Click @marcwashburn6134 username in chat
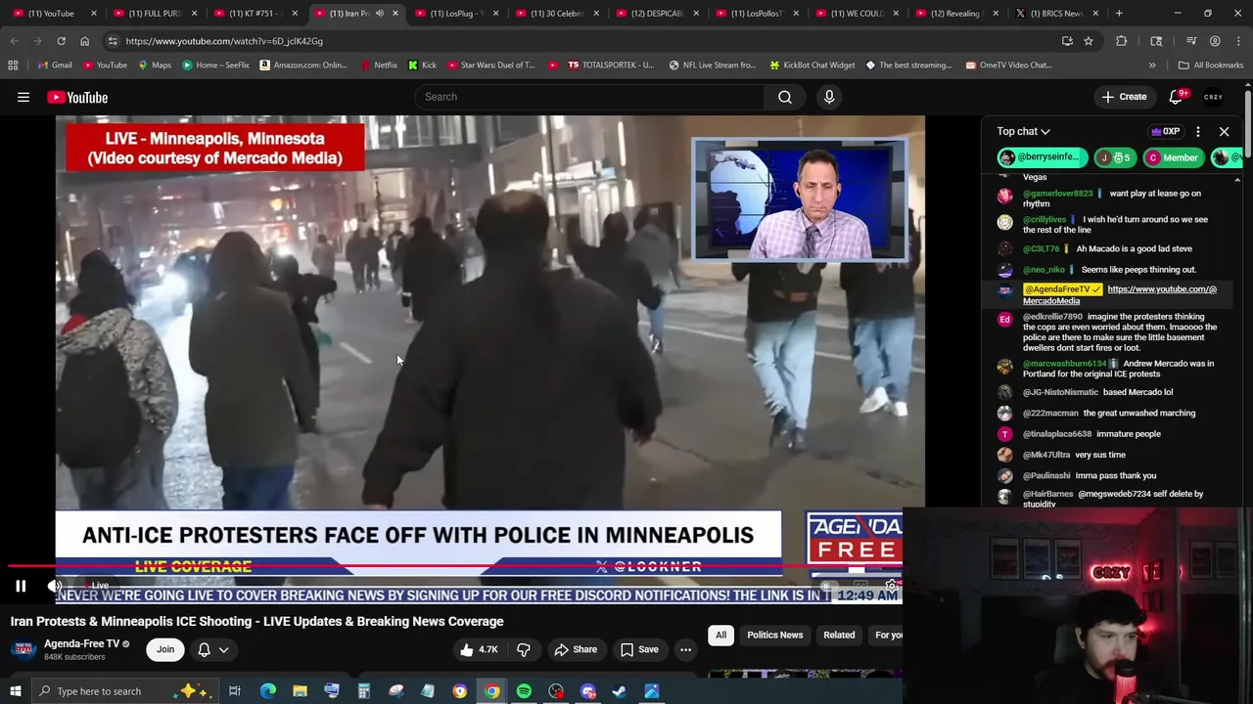1253x704 pixels. click(x=1065, y=364)
